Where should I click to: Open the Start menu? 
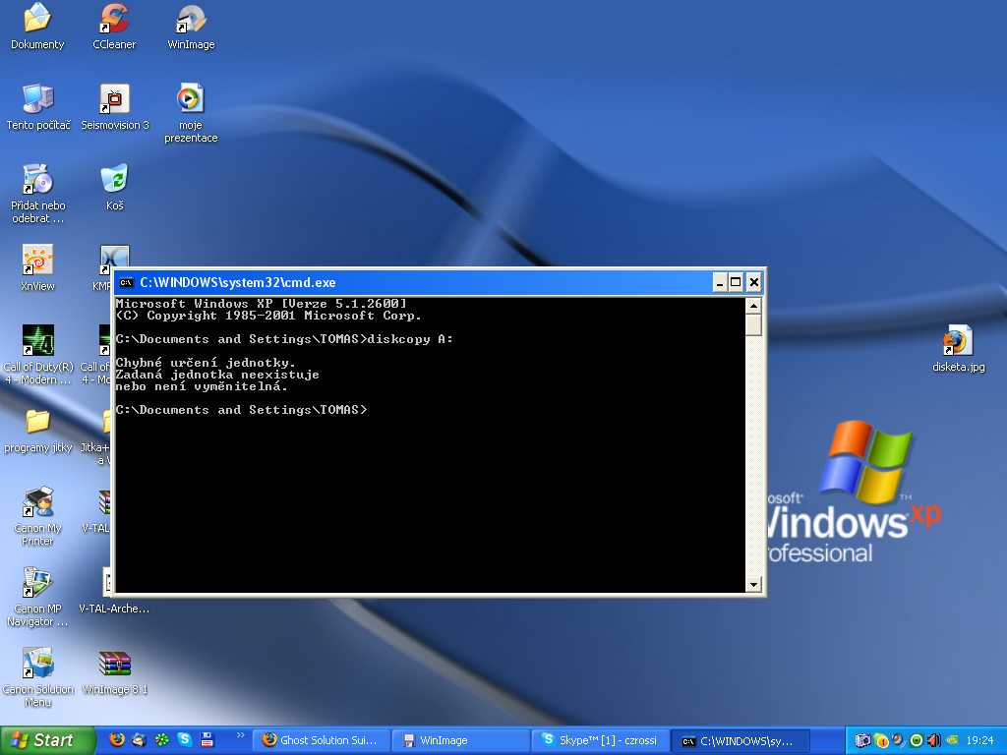tap(46, 740)
